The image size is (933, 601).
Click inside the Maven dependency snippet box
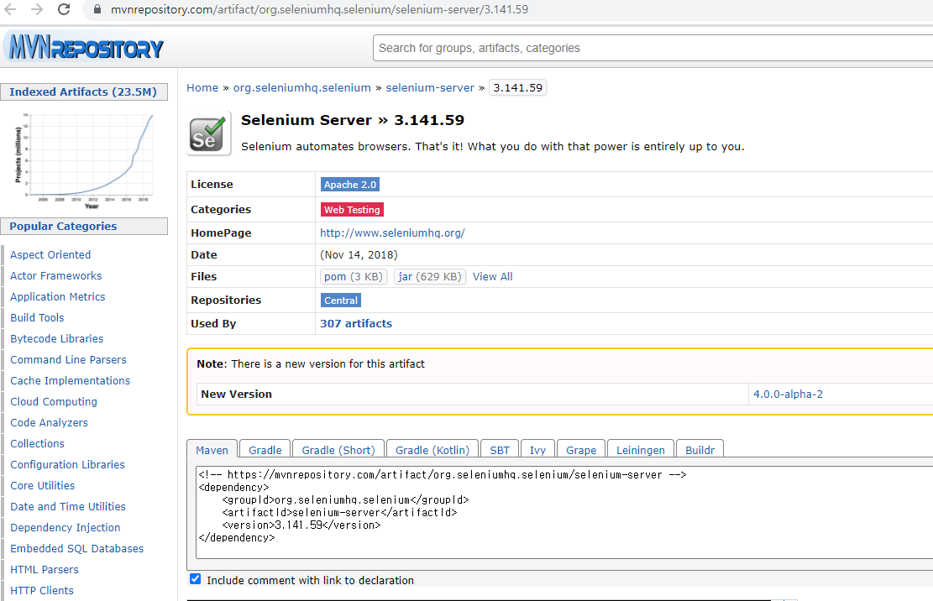(x=564, y=512)
